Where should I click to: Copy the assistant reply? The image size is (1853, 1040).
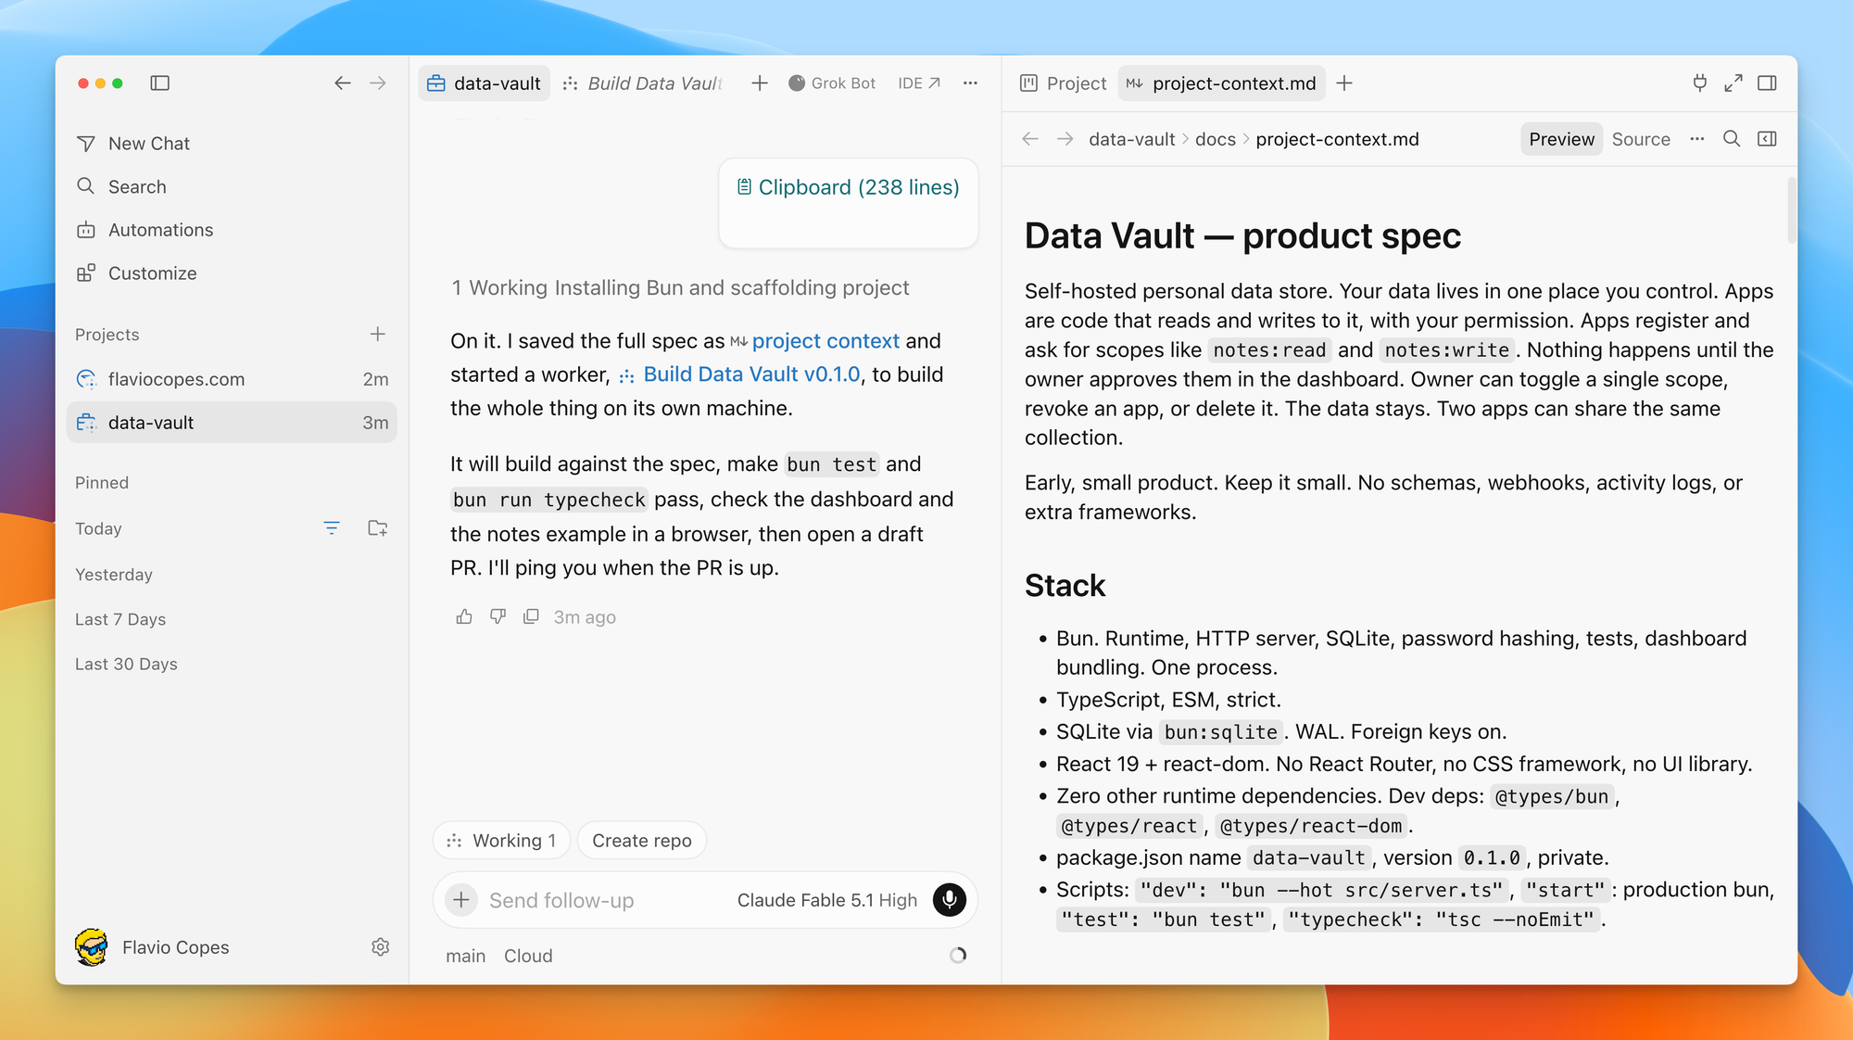click(531, 616)
